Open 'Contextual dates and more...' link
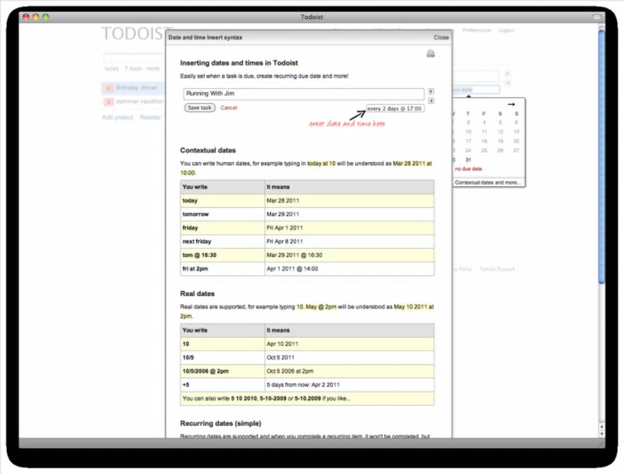The image size is (624, 474). (x=488, y=183)
